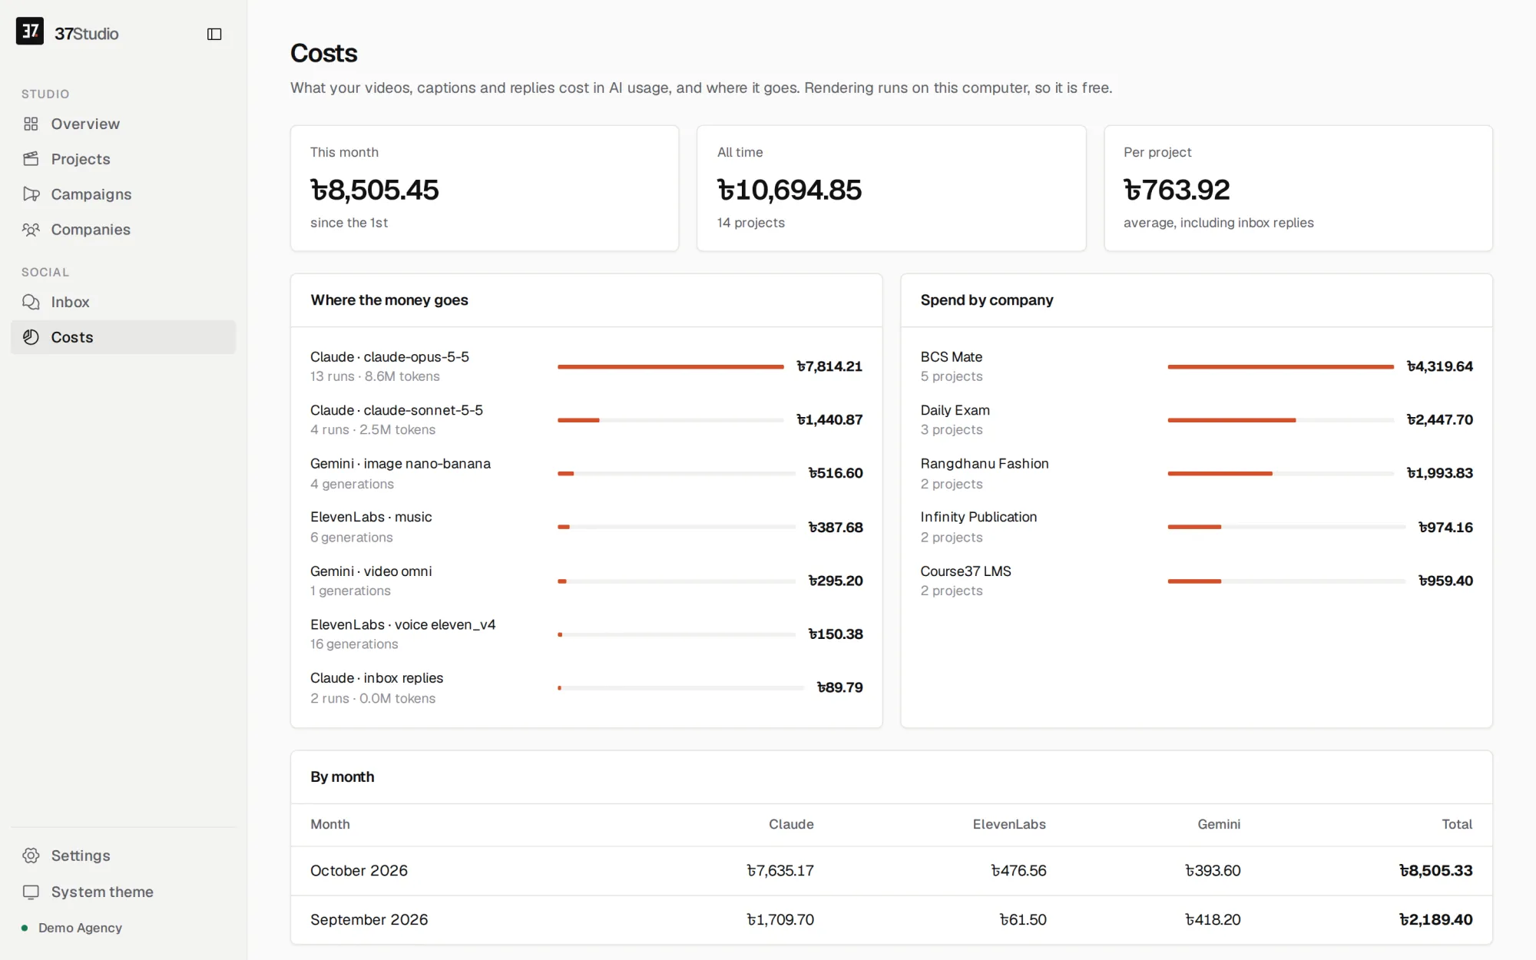Click the ৳7,814.21 amount
Screen dimensions: 1536x960
pyautogui.click(x=829, y=366)
